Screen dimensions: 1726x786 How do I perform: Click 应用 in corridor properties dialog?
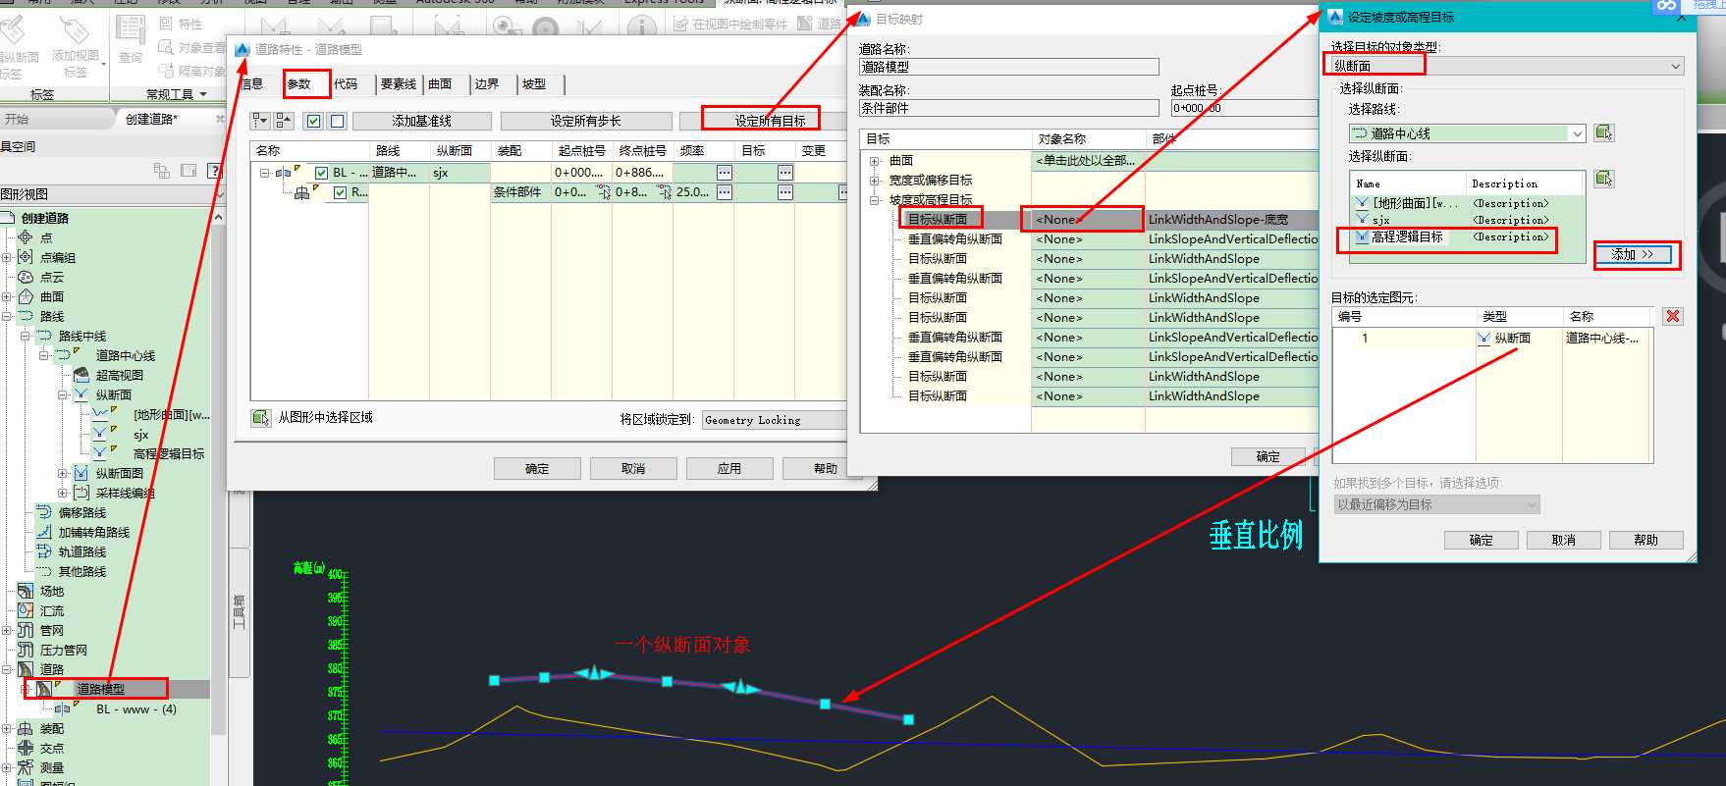(729, 468)
